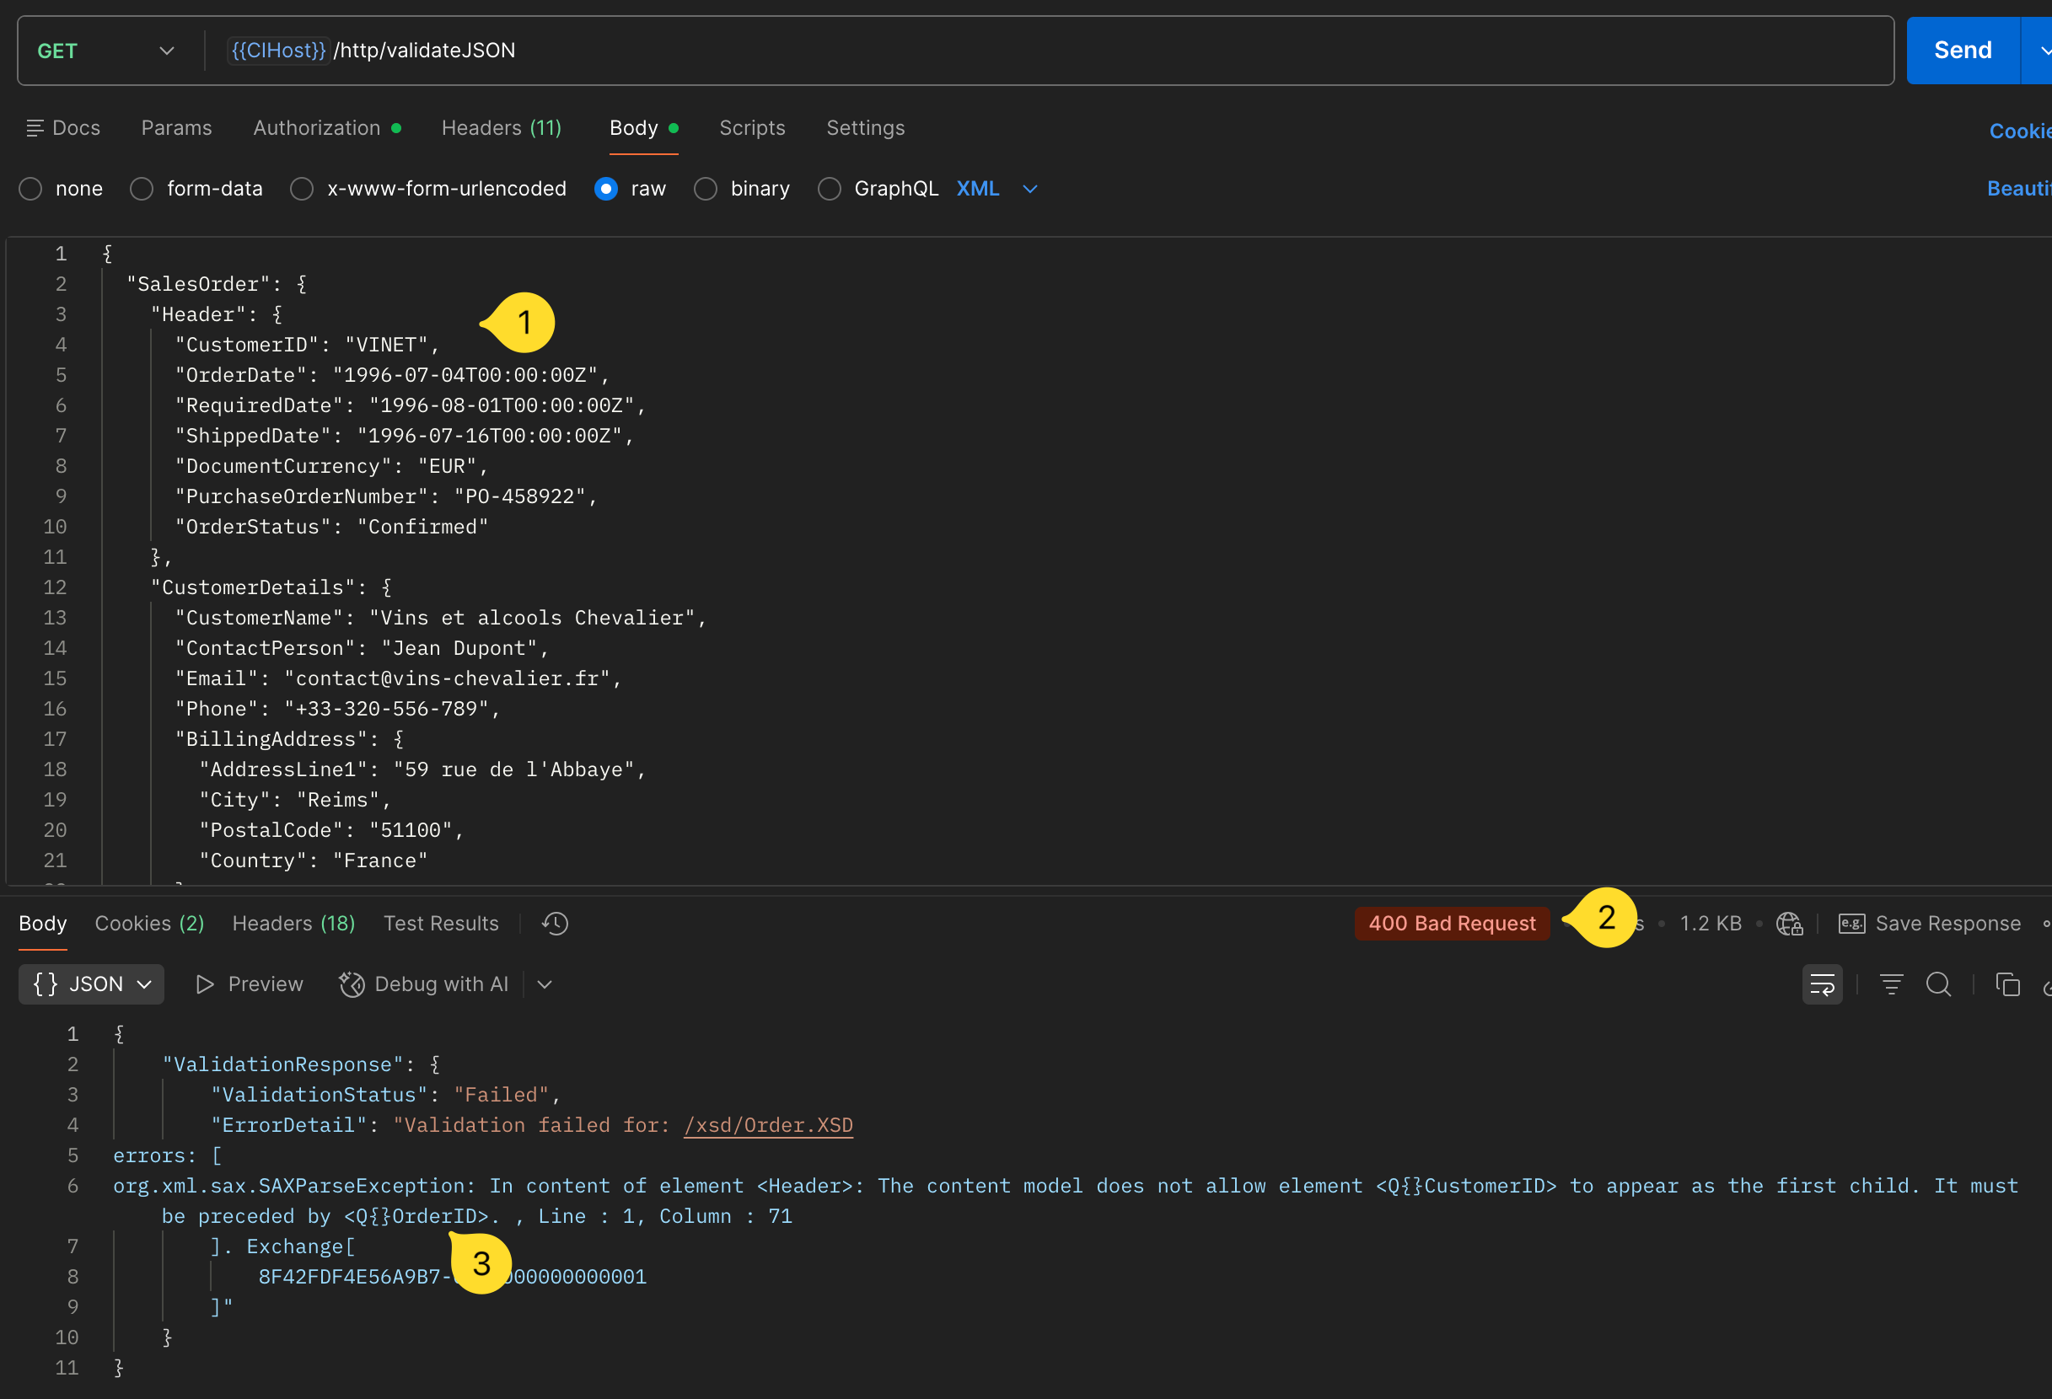Open the GET method dropdown
Viewport: 2052px width, 1399px height.
(x=167, y=51)
